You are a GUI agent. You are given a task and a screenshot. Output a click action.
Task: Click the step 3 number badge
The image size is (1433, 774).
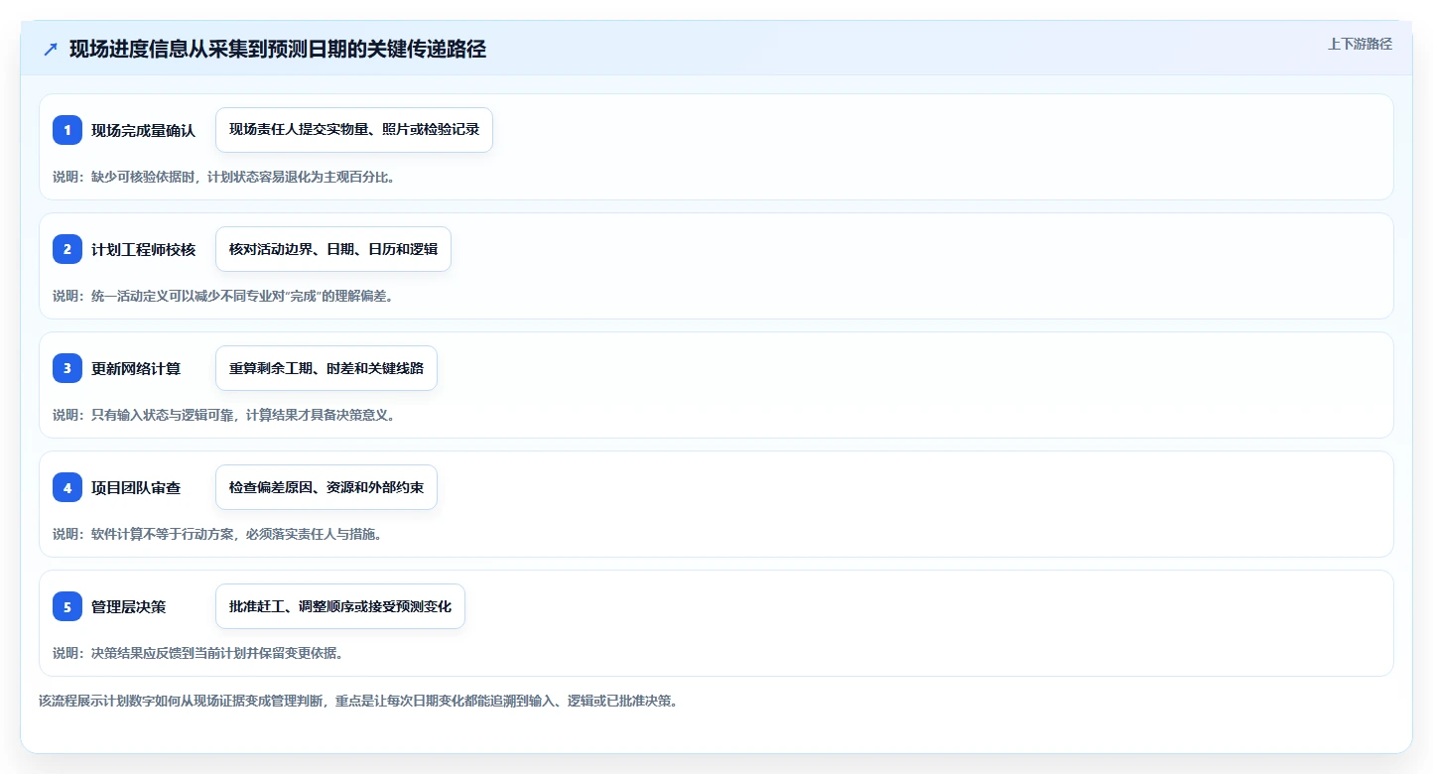(x=67, y=368)
